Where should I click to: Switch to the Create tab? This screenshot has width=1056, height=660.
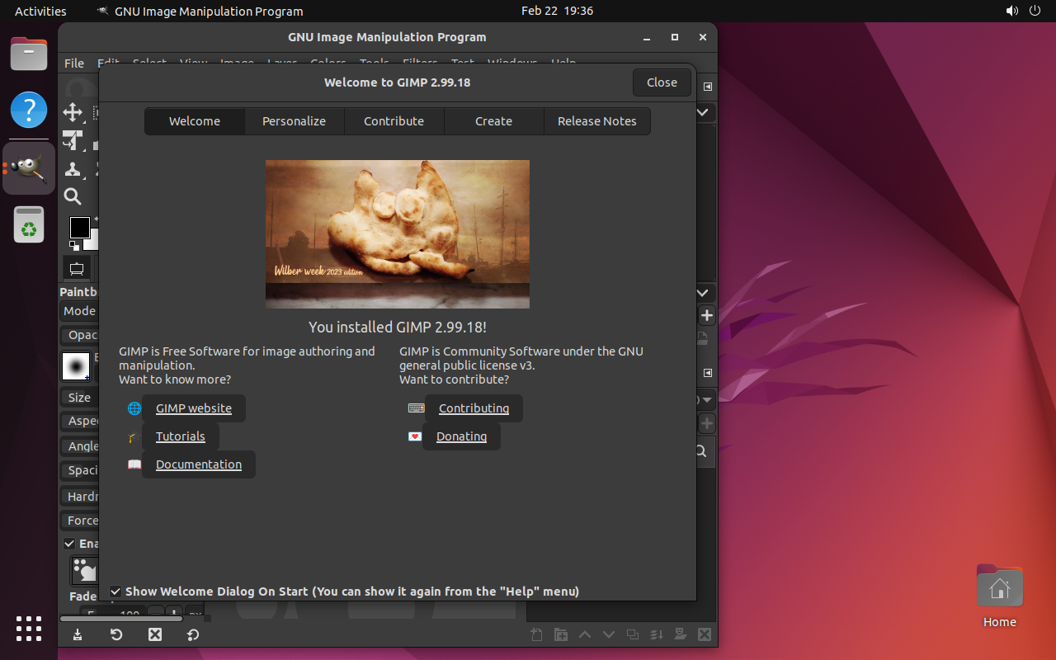[x=493, y=121]
